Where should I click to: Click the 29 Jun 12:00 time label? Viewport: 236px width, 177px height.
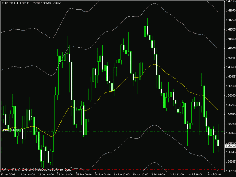pos(122,175)
